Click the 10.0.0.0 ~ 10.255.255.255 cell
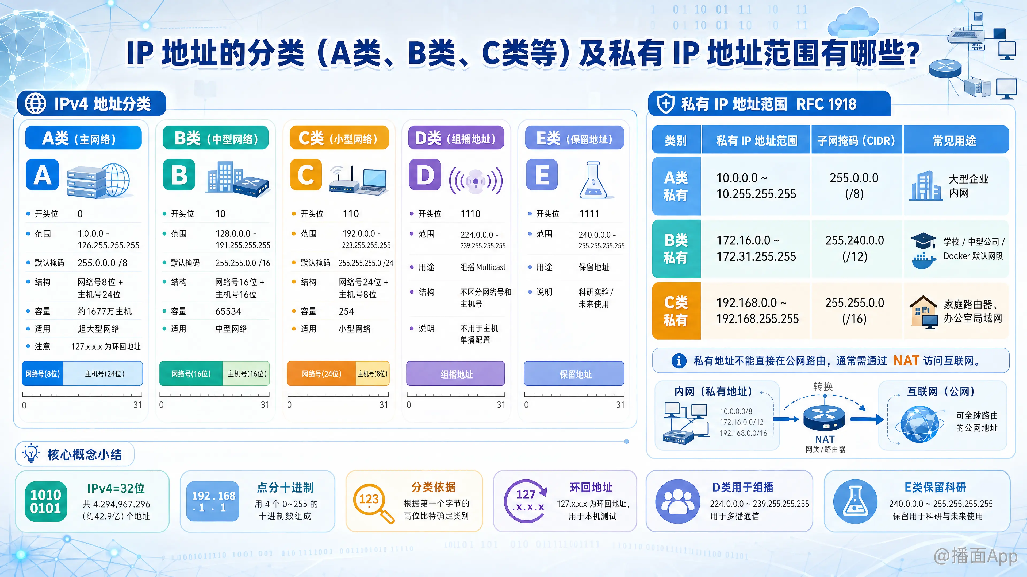Viewport: 1027px width, 577px height. [x=756, y=186]
